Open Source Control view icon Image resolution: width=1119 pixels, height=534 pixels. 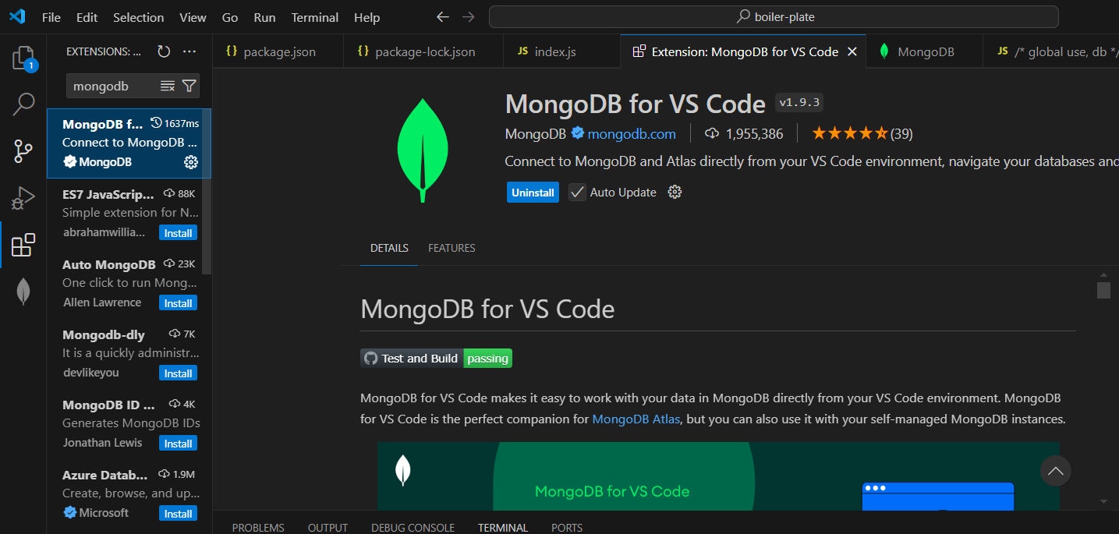coord(23,151)
